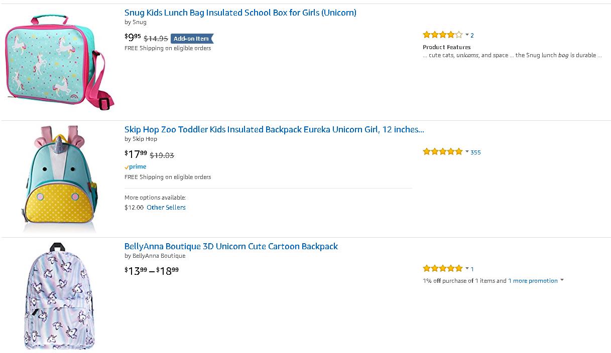Expand the promotion dropdown arrow
Viewport: 611px width, 353px height.
point(562,280)
